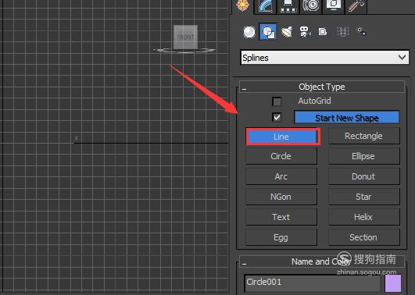The width and height of the screenshot is (415, 295).
Task: Activate the Section spline tool
Action: [x=363, y=237]
